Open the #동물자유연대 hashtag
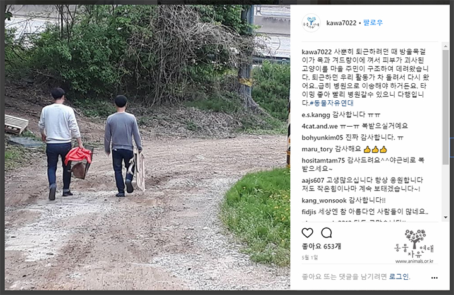The width and height of the screenshot is (454, 295). 332,103
